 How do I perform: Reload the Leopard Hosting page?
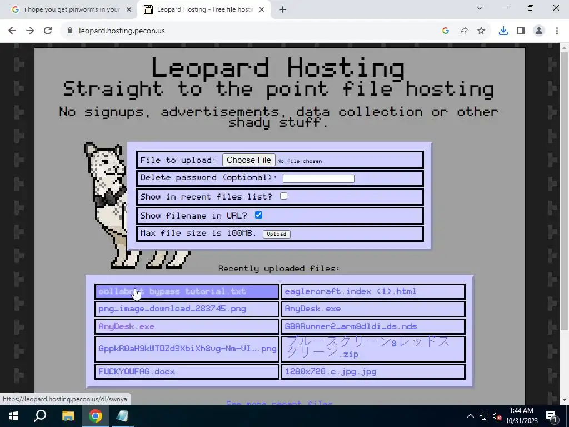[x=48, y=31]
